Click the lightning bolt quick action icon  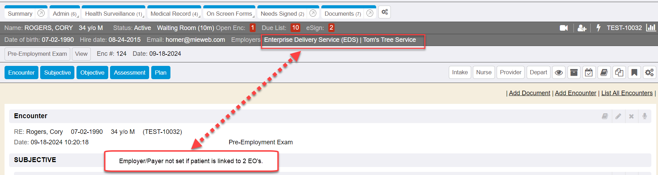pyautogui.click(x=598, y=28)
